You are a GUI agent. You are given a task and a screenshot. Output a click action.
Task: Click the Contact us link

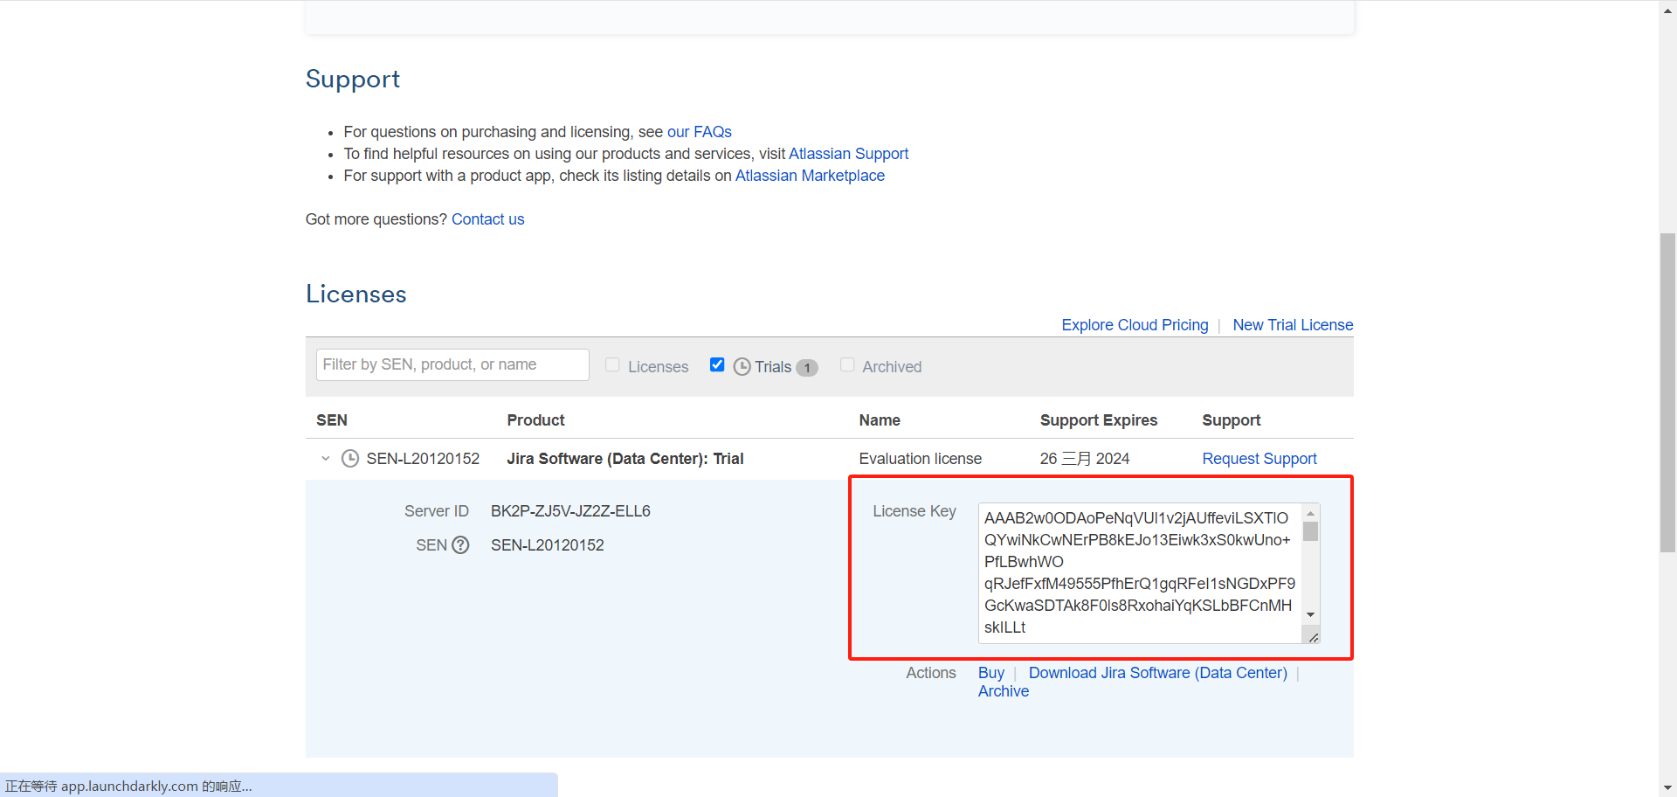click(x=487, y=219)
